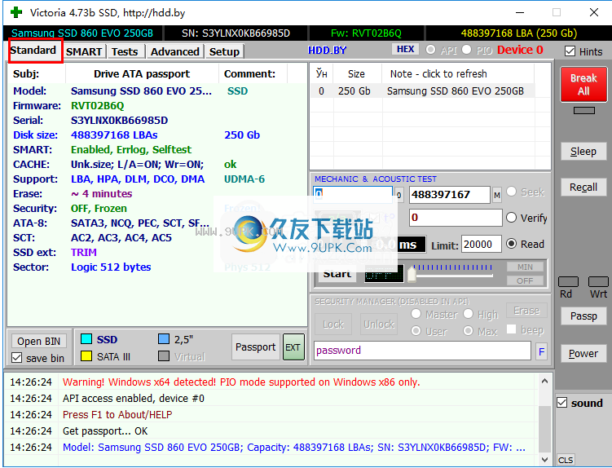The image size is (612, 468).
Task: Open the Advanced tab
Action: 175,51
